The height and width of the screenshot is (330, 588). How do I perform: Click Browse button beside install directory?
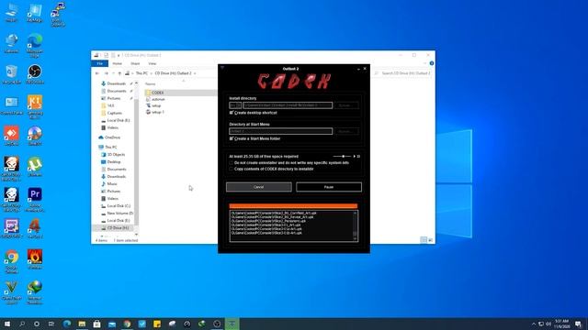346,105
